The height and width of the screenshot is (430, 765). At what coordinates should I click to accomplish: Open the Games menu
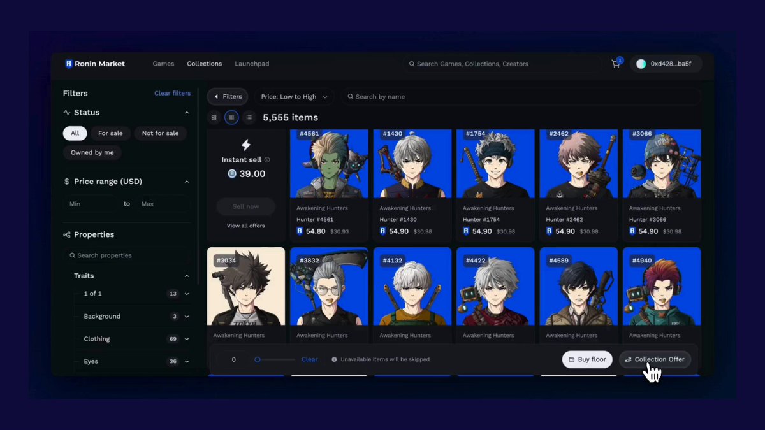(163, 64)
